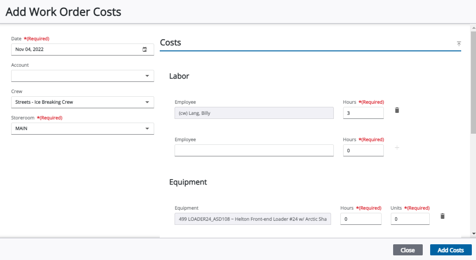Click the Costs section heading
This screenshot has height=260, width=476.
[x=170, y=43]
